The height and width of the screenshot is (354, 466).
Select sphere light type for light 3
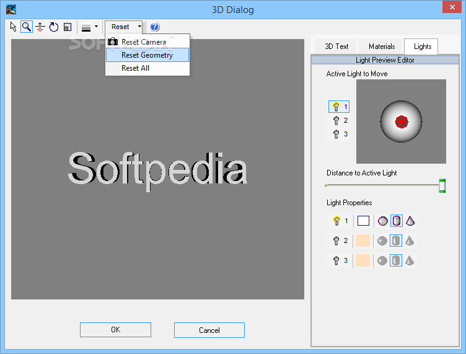click(382, 261)
